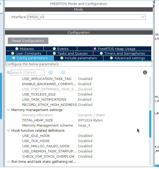Open the Advanced settings tab

[x=127, y=58]
